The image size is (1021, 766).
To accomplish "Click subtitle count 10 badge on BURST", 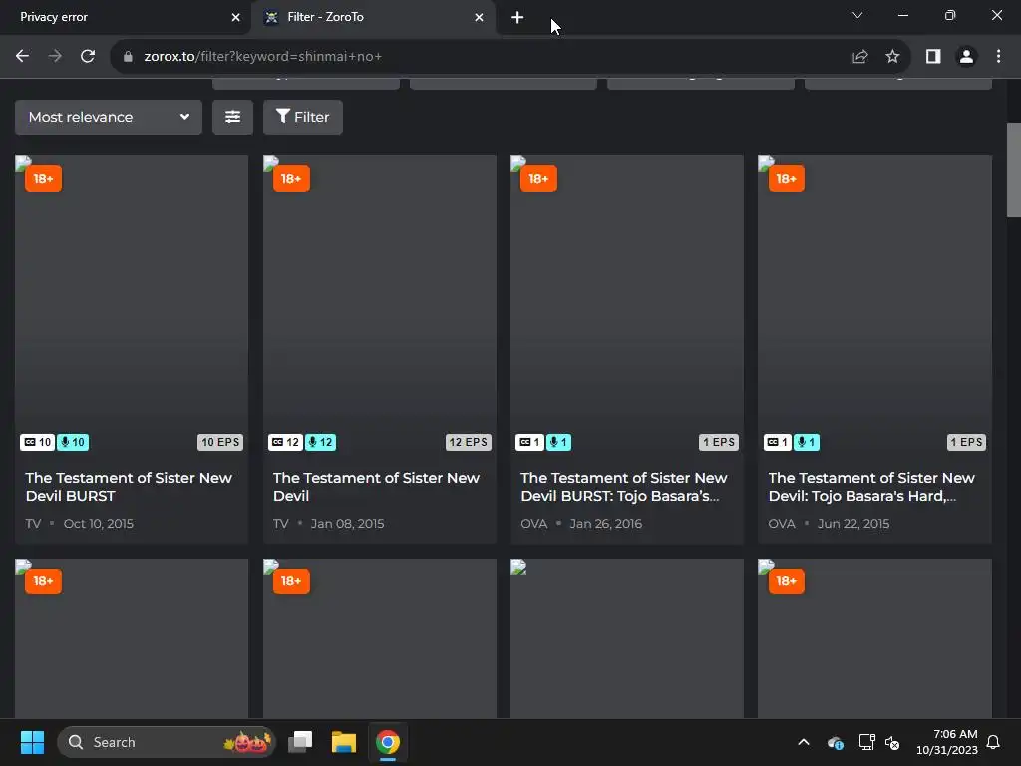I will [x=37, y=442].
